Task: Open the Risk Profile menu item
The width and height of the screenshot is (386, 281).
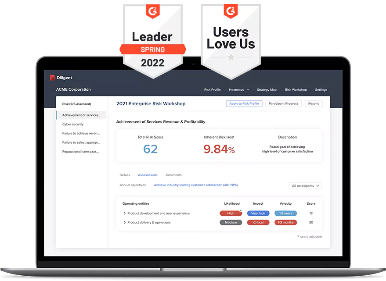Action: point(213,90)
